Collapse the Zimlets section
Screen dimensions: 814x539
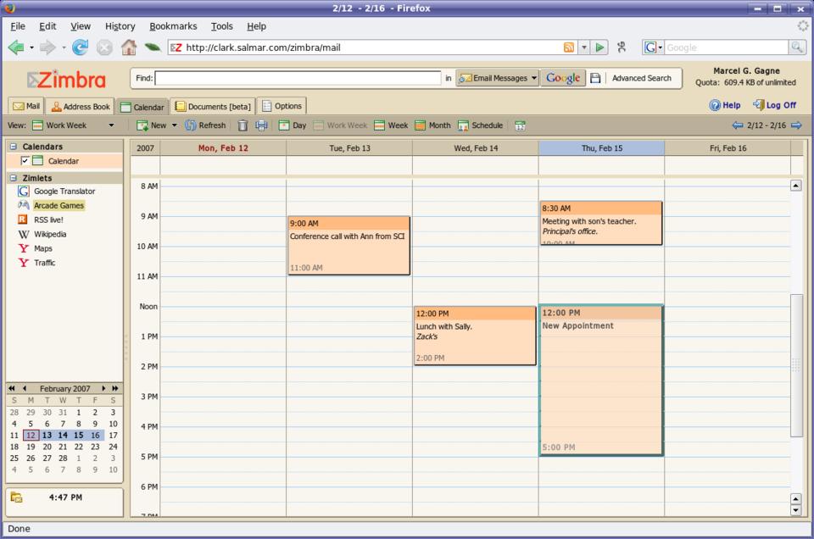click(x=14, y=178)
